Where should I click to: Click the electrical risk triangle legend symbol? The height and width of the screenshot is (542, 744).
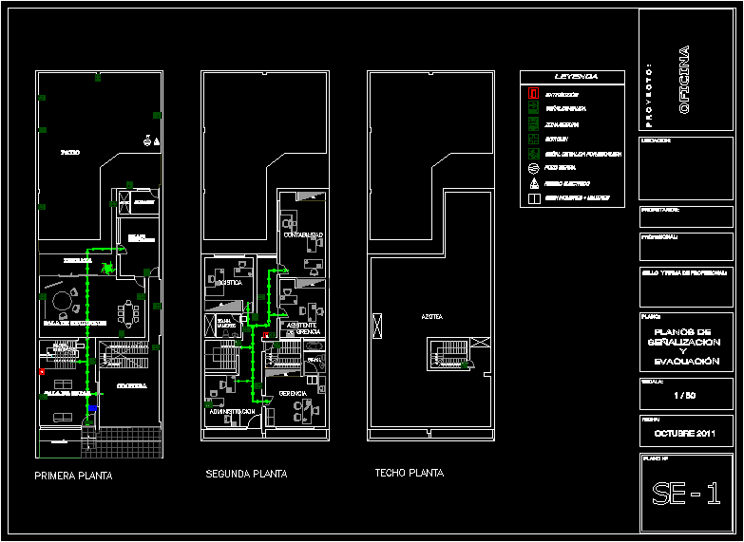pos(534,182)
